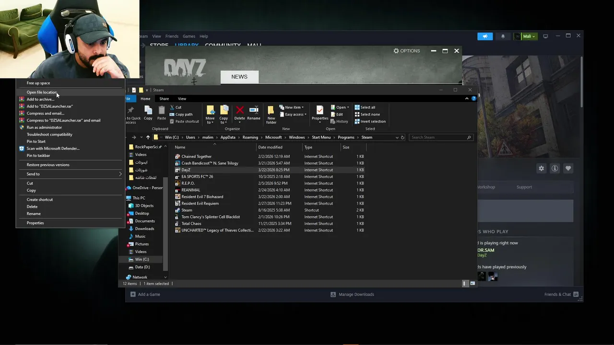
Task: Click Add a Game in Steam
Action: pyautogui.click(x=145, y=294)
